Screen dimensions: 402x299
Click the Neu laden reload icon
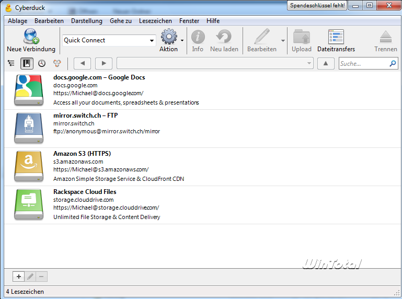[224, 37]
